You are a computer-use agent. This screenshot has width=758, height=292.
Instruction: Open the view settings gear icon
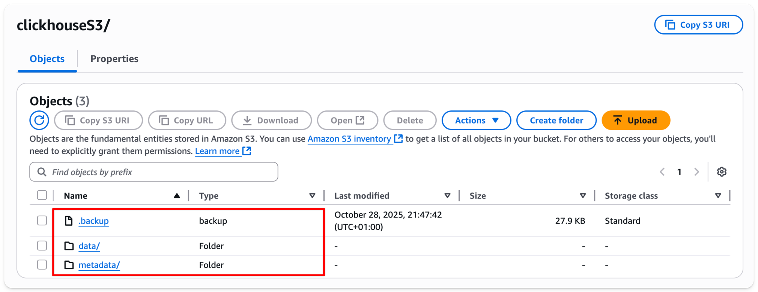pyautogui.click(x=722, y=172)
